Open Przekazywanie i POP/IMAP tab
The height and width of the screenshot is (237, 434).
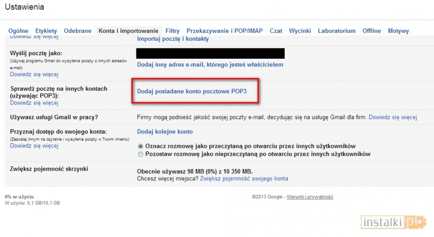(224, 31)
